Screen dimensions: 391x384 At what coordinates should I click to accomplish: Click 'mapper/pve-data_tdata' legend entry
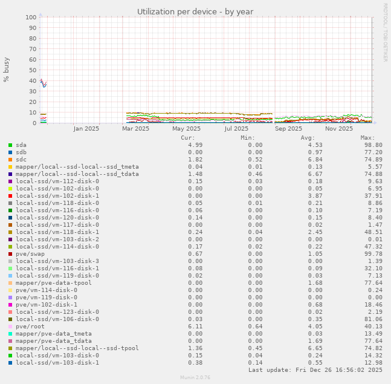pyautogui.click(x=54, y=341)
